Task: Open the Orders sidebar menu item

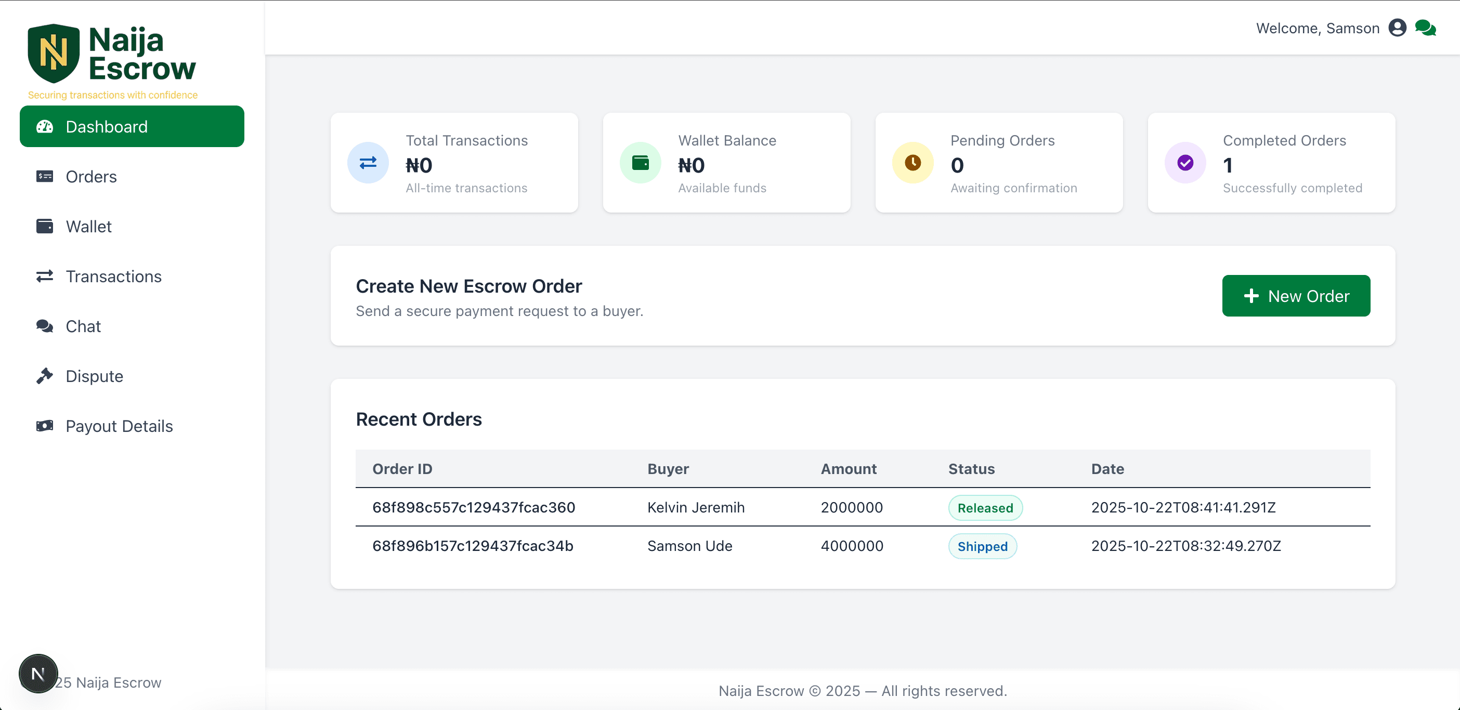Action: [x=90, y=177]
